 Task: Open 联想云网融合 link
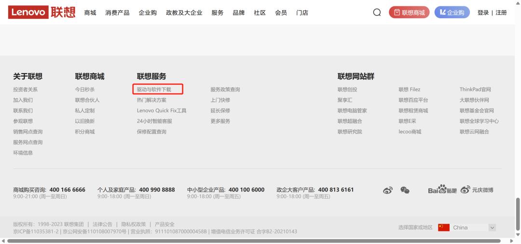(474, 132)
